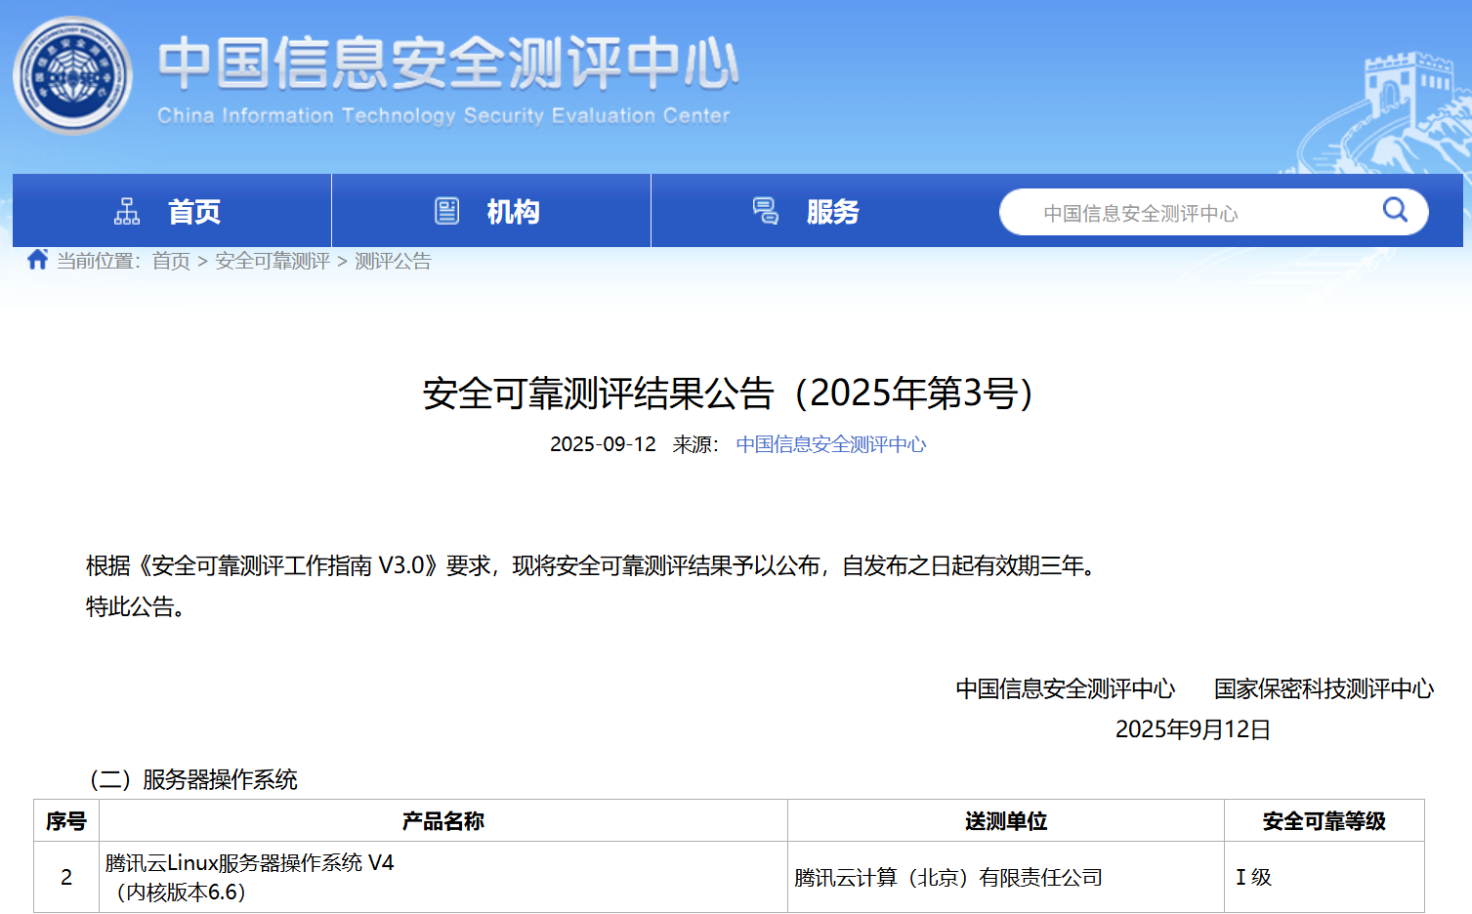Screen dimensions: 1472x914
Task: Click the 中国信息安全测评中心 site title banner
Action: (449, 63)
